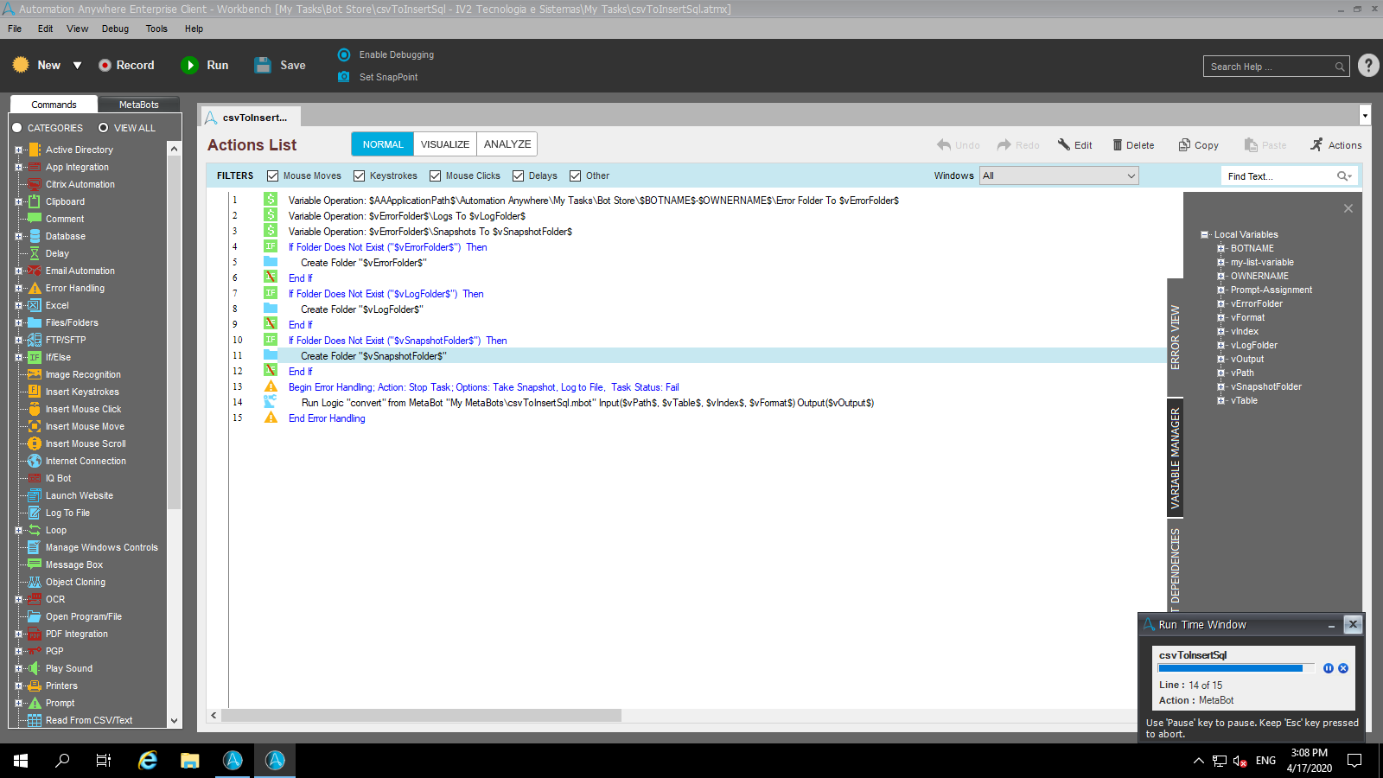Expand the vErrorFolder variable

click(1221, 303)
